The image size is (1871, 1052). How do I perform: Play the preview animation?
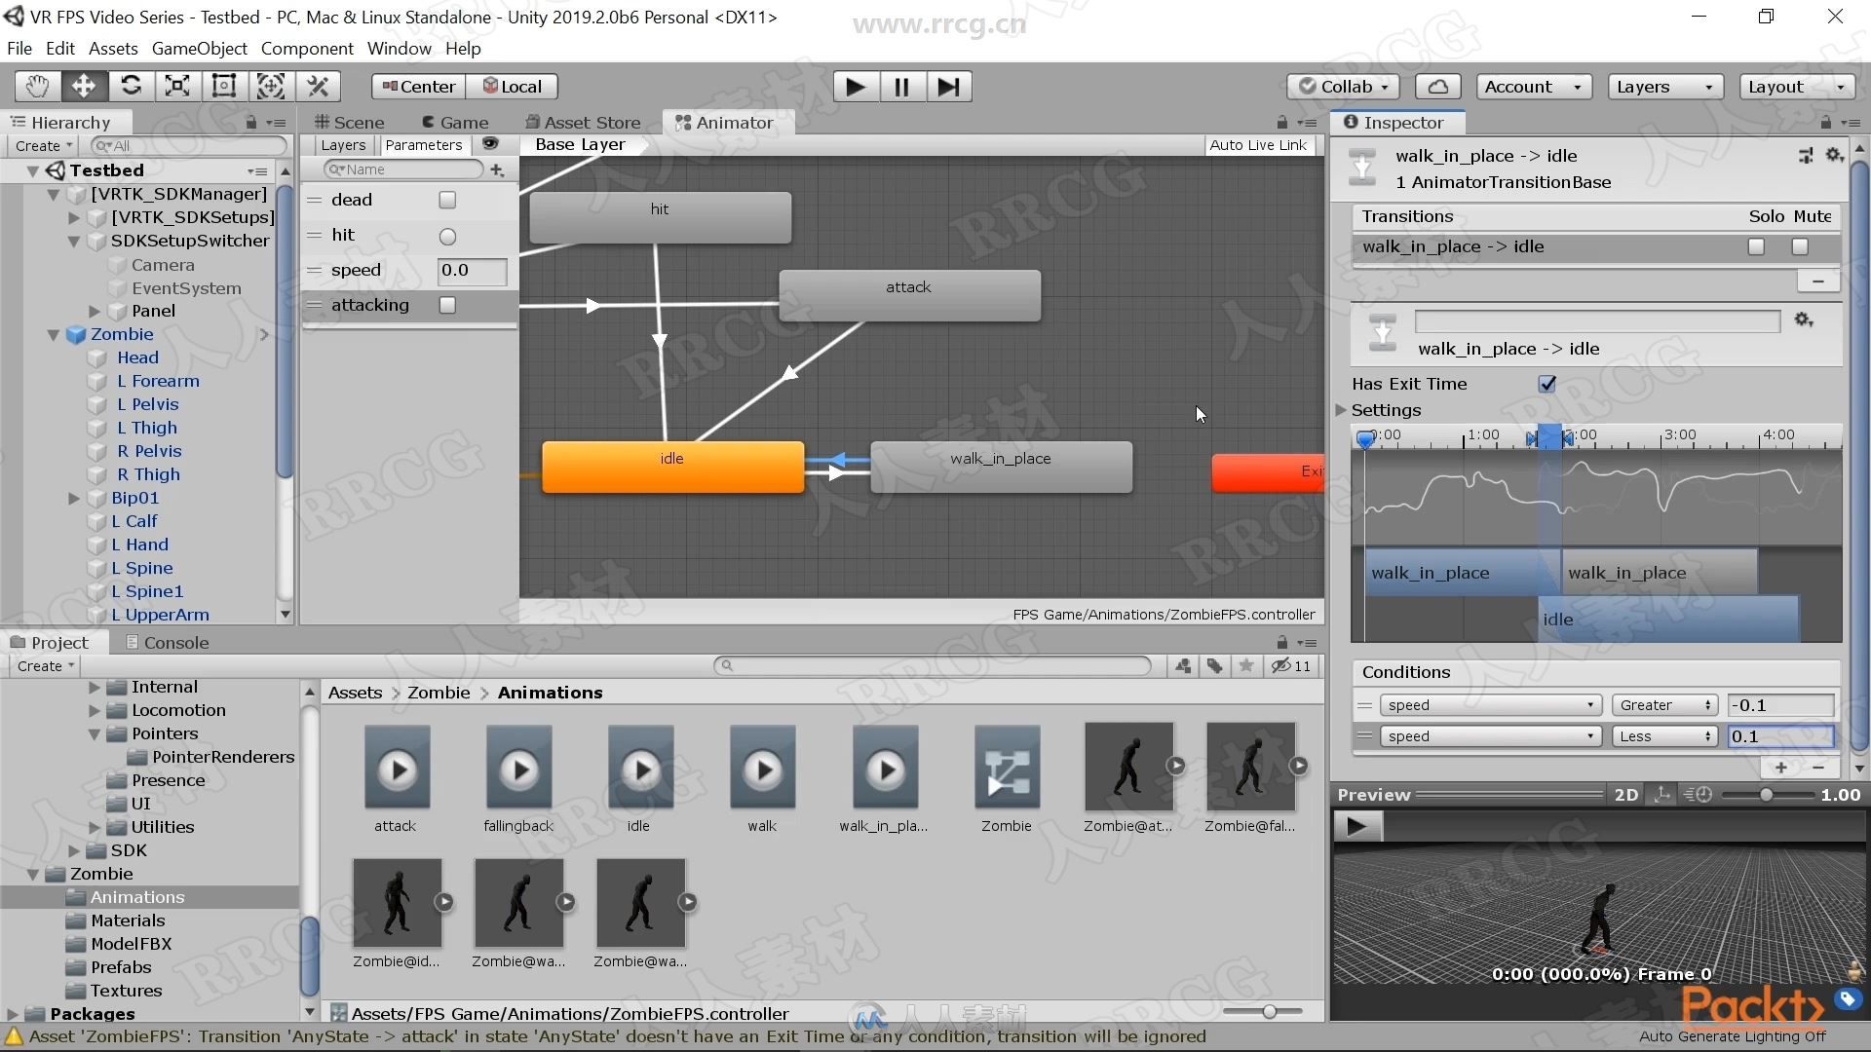1356,827
